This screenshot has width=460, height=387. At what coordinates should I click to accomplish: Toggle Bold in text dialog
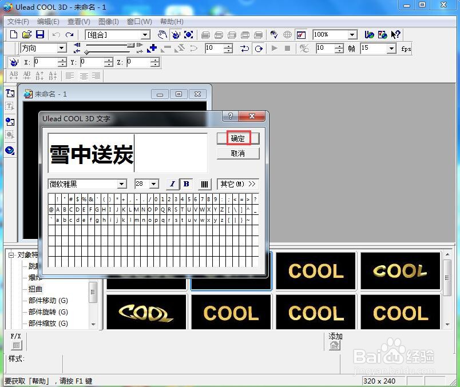186,184
